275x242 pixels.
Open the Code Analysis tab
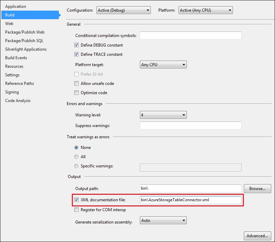(18, 101)
